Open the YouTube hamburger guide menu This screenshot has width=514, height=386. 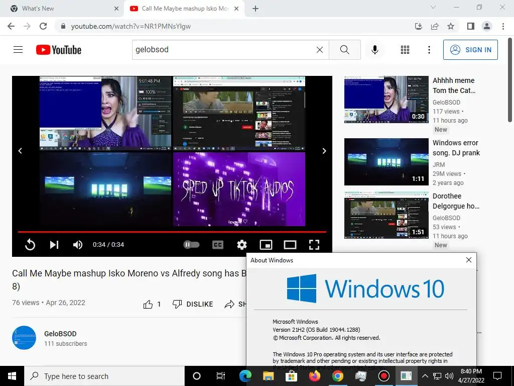(18, 50)
